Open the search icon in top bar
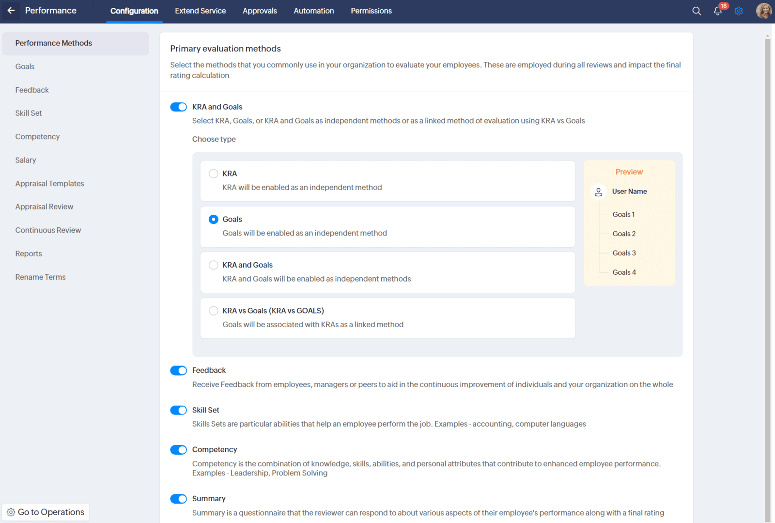Screen dimensions: 775x523 pos(697,11)
